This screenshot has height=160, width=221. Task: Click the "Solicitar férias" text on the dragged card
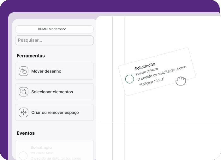152,82
